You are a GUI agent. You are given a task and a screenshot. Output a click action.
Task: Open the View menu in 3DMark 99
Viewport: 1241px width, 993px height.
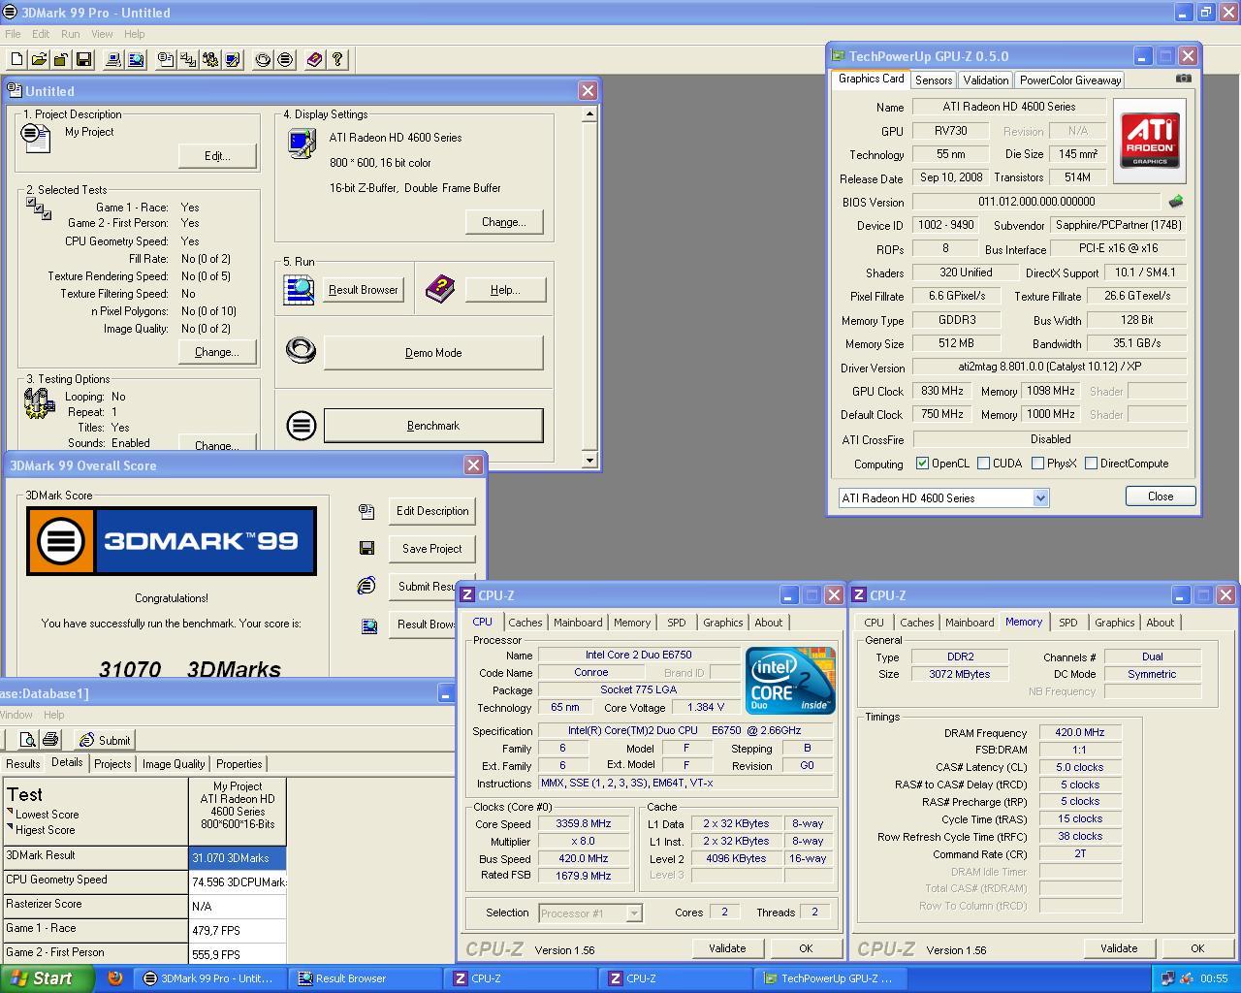coord(102,34)
